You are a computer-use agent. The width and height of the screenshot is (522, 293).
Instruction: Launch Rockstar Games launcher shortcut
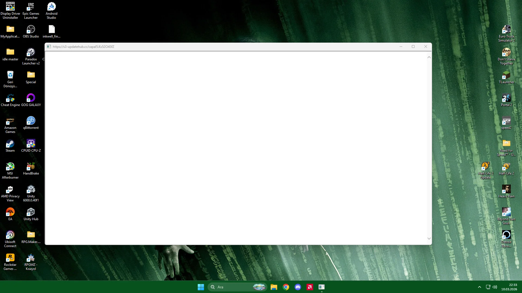tap(10, 262)
